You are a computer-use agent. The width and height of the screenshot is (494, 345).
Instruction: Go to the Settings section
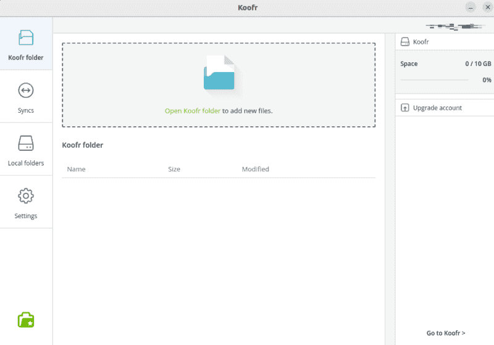pos(26,203)
